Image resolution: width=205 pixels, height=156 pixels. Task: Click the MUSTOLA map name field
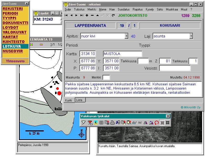(122, 54)
